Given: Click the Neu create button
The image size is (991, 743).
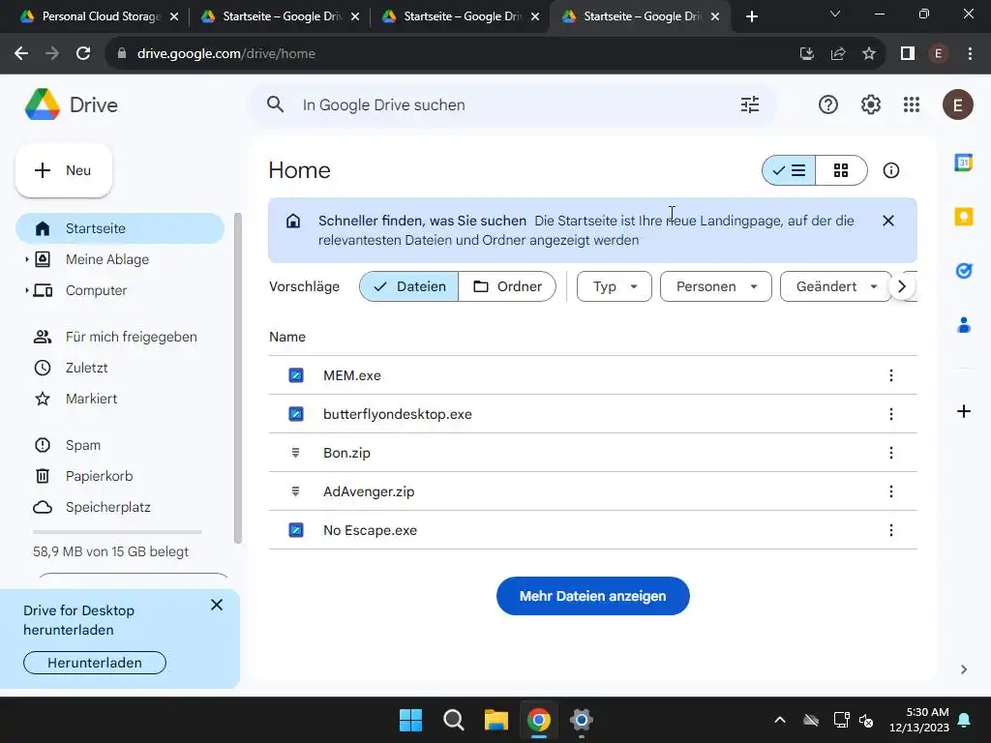Looking at the screenshot, I should [64, 170].
